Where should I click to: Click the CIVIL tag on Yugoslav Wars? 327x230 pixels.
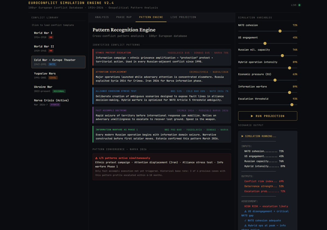point(53,78)
